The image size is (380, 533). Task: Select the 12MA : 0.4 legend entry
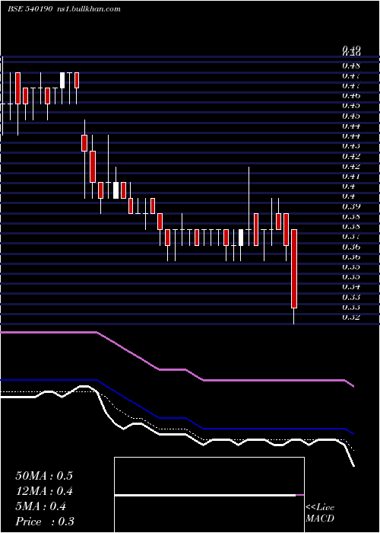click(x=44, y=491)
